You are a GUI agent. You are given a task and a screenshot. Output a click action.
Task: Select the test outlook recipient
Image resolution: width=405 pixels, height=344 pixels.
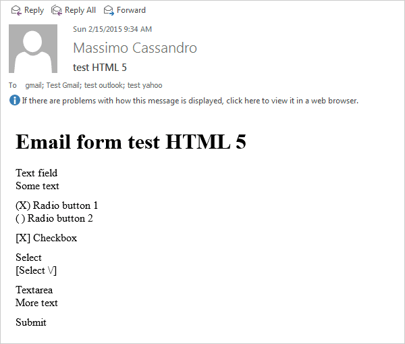click(x=103, y=85)
